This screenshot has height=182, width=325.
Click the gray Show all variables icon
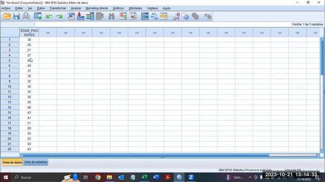pos(195,16)
